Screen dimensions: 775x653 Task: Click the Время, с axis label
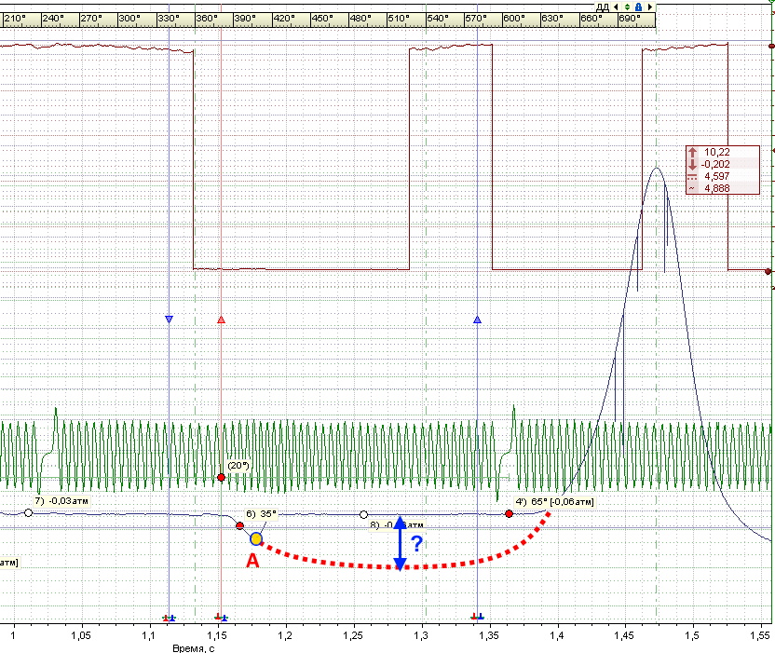click(x=193, y=648)
